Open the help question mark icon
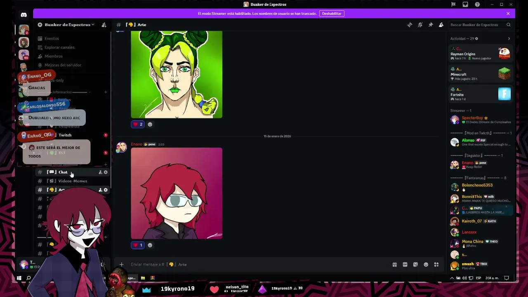Image resolution: width=528 pixels, height=297 pixels. pos(477,5)
